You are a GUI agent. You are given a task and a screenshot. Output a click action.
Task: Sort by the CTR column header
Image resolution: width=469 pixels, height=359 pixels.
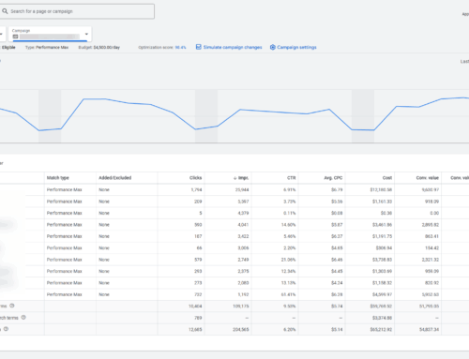click(292, 178)
